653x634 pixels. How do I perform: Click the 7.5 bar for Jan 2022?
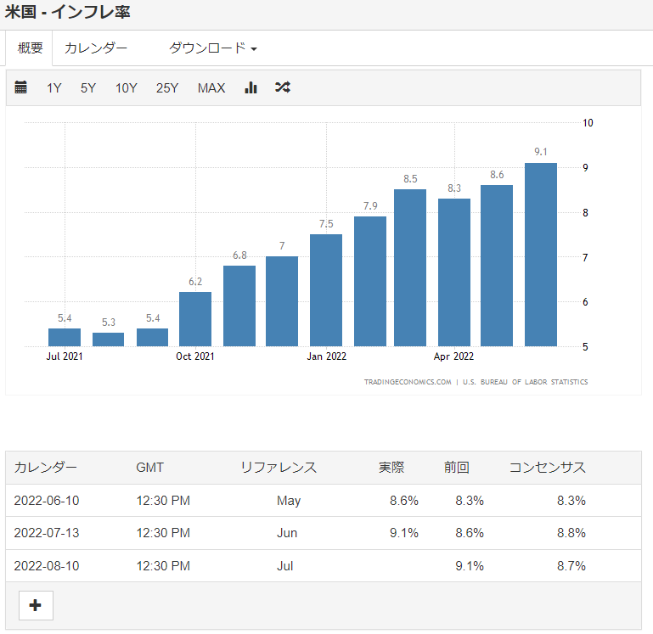(x=326, y=290)
